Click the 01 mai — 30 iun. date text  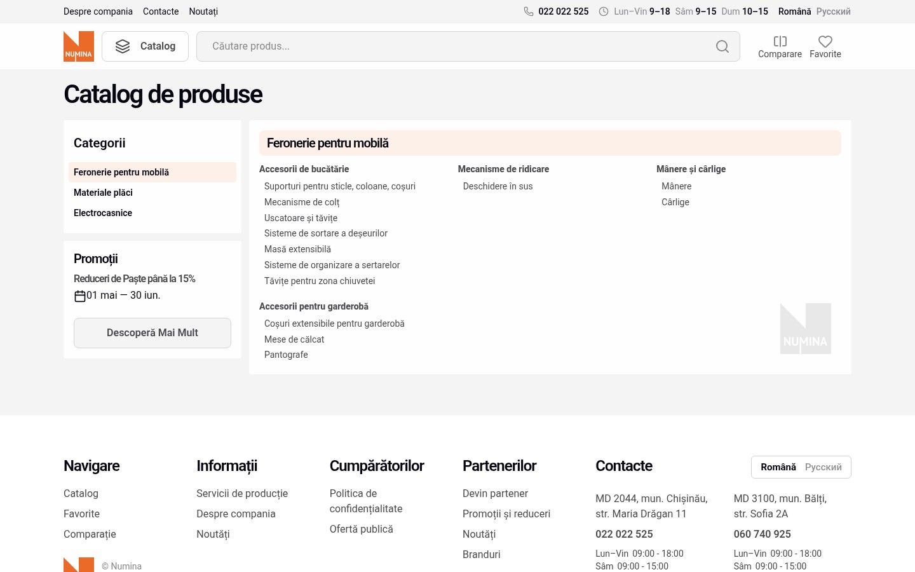(x=123, y=296)
